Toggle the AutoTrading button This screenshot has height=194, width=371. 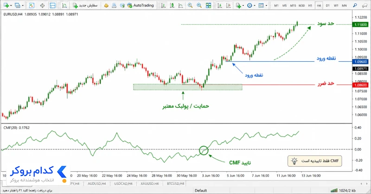[141, 5]
